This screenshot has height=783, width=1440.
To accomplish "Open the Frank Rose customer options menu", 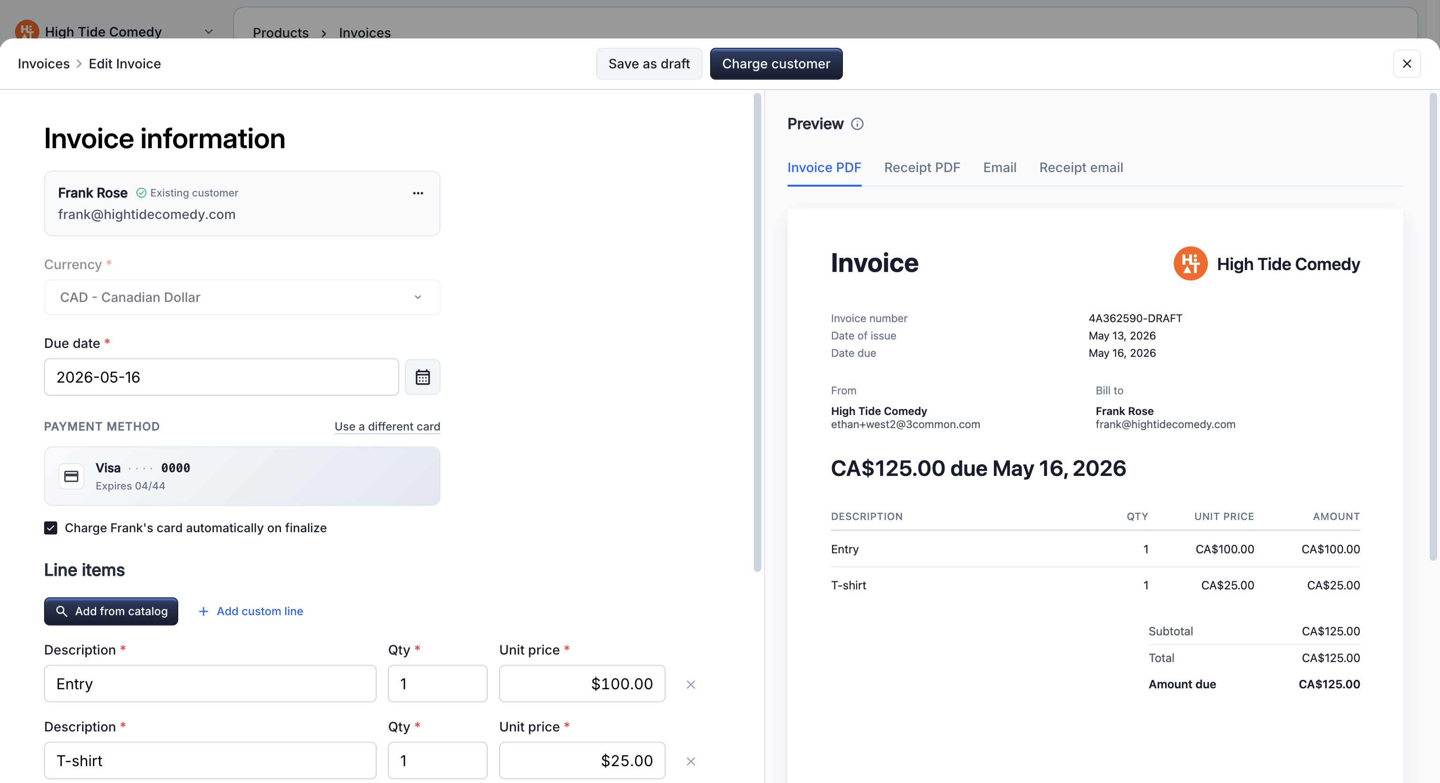I will tap(417, 193).
